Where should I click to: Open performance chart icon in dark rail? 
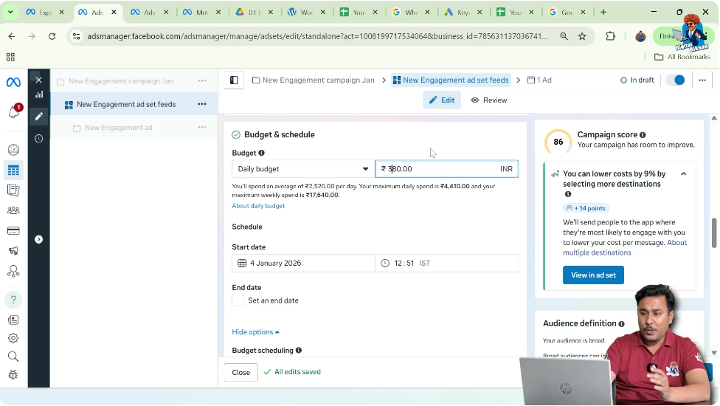(x=39, y=94)
